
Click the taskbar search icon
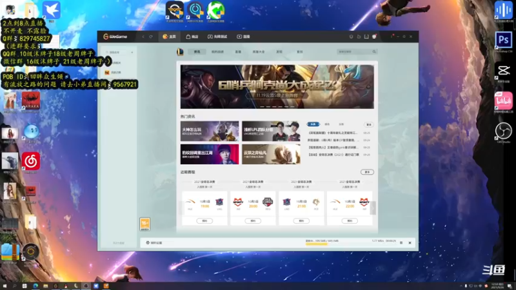[14, 286]
